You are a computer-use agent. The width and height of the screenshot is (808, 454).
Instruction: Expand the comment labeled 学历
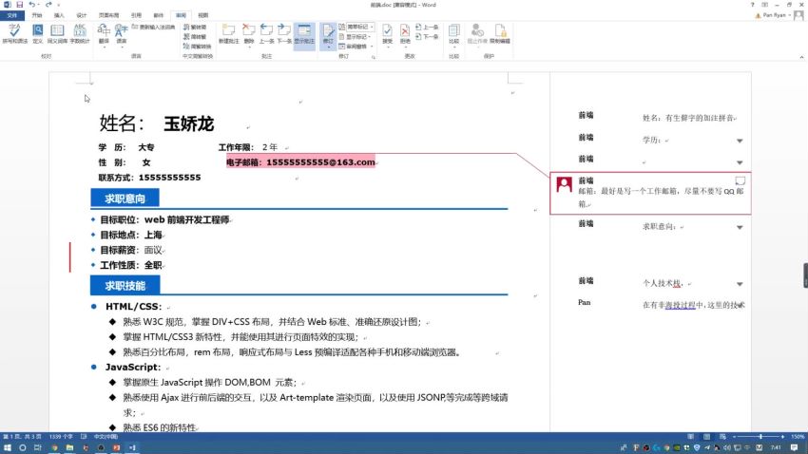(x=740, y=141)
